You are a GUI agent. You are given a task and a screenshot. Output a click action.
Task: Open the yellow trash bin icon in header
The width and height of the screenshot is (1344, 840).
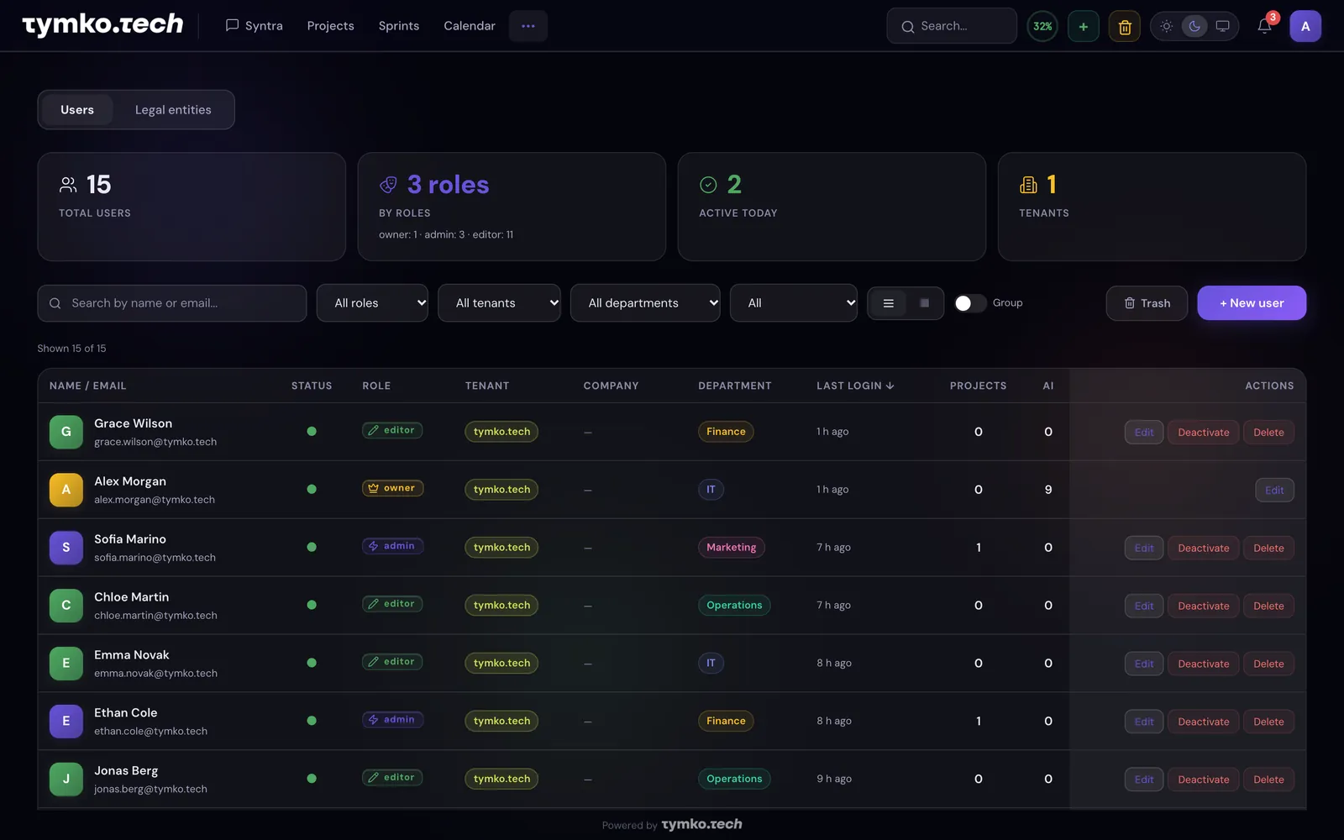tap(1125, 26)
